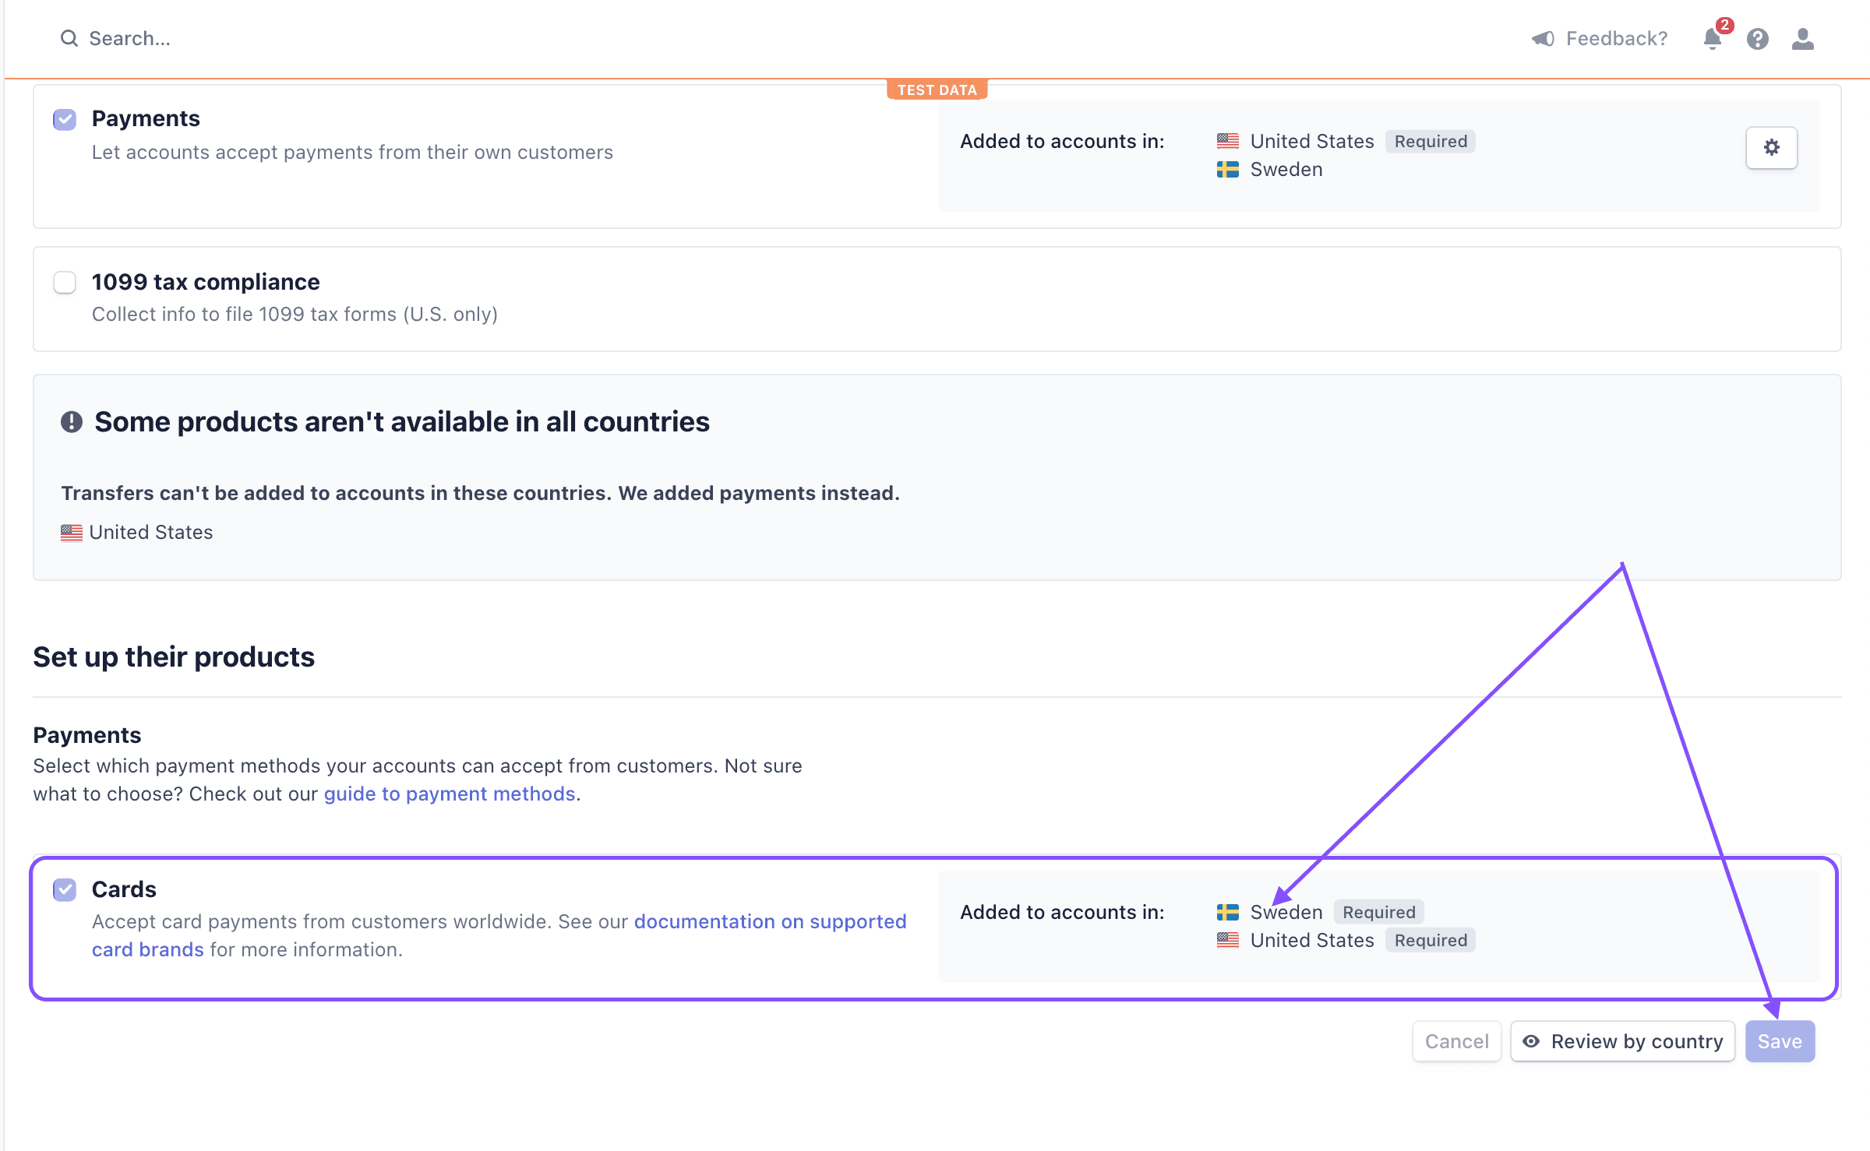Uncheck the Payments product checkbox
This screenshot has width=1870, height=1151.
(65, 119)
